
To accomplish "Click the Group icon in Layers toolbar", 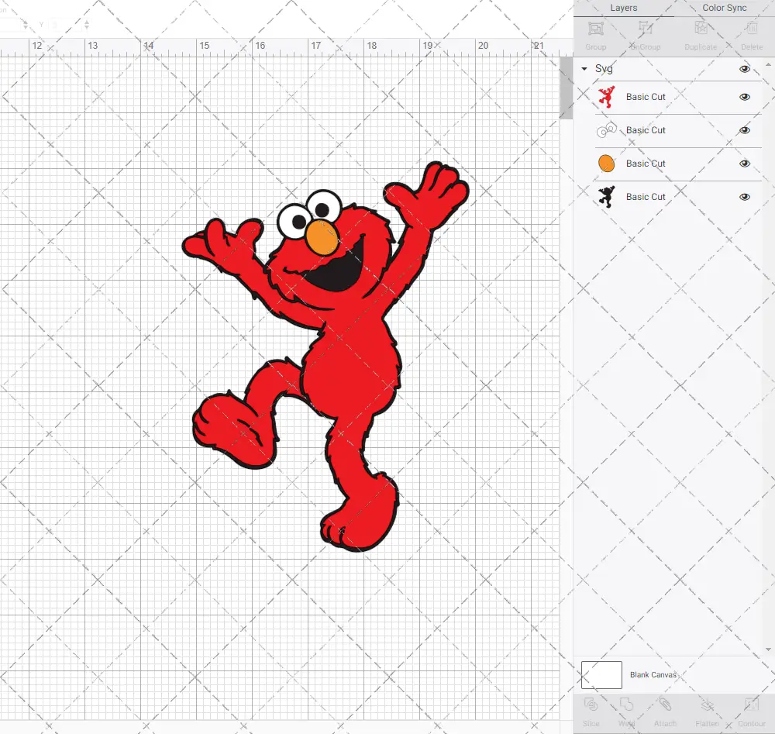I will (x=595, y=29).
